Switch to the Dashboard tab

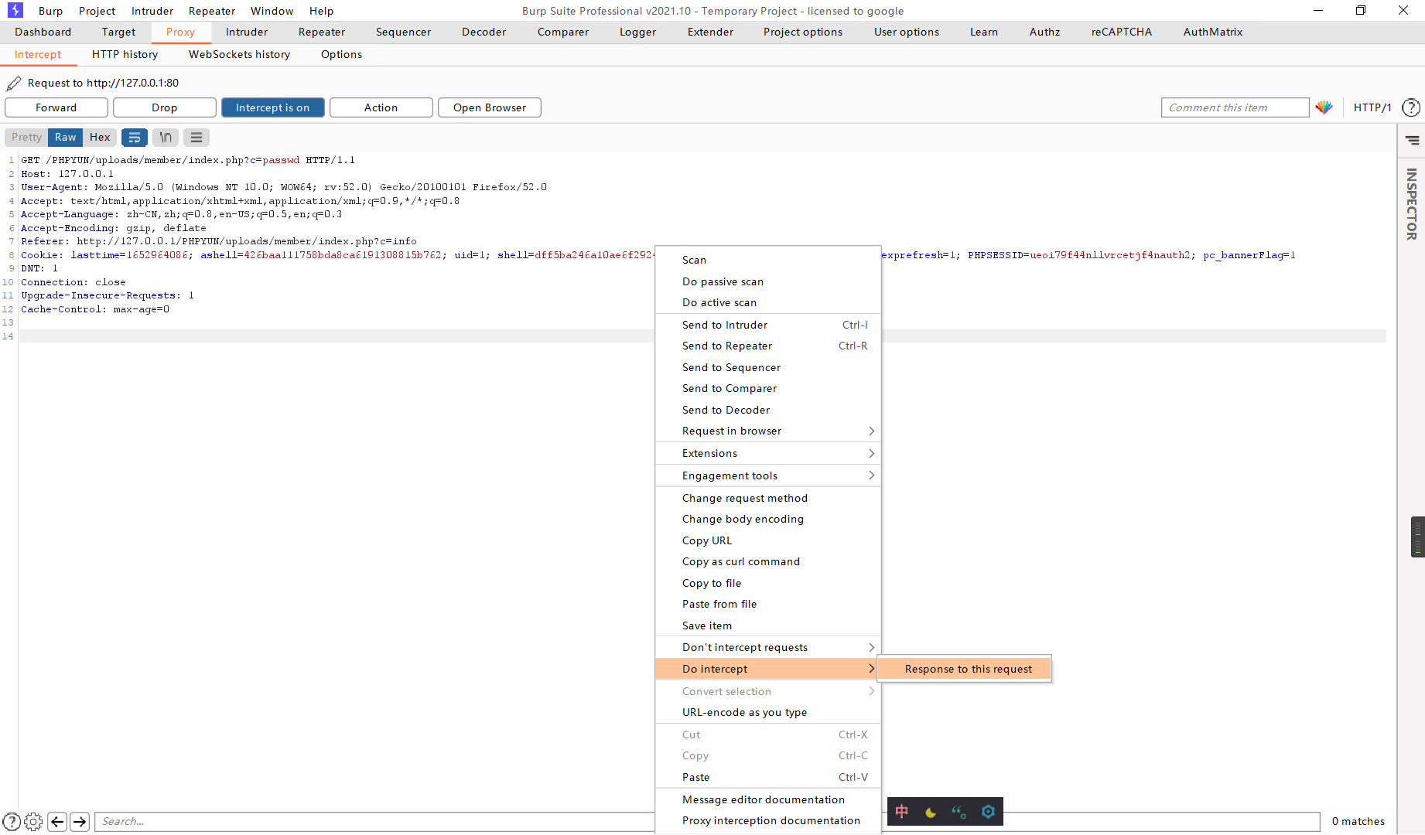[43, 32]
